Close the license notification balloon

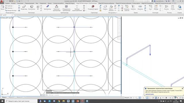(182, 88)
